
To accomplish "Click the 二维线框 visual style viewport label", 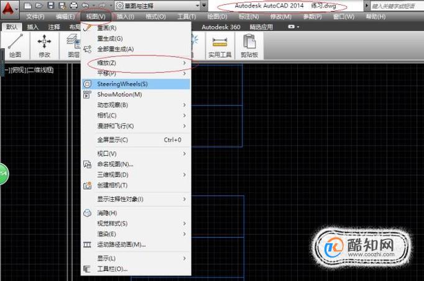I will click(40, 70).
